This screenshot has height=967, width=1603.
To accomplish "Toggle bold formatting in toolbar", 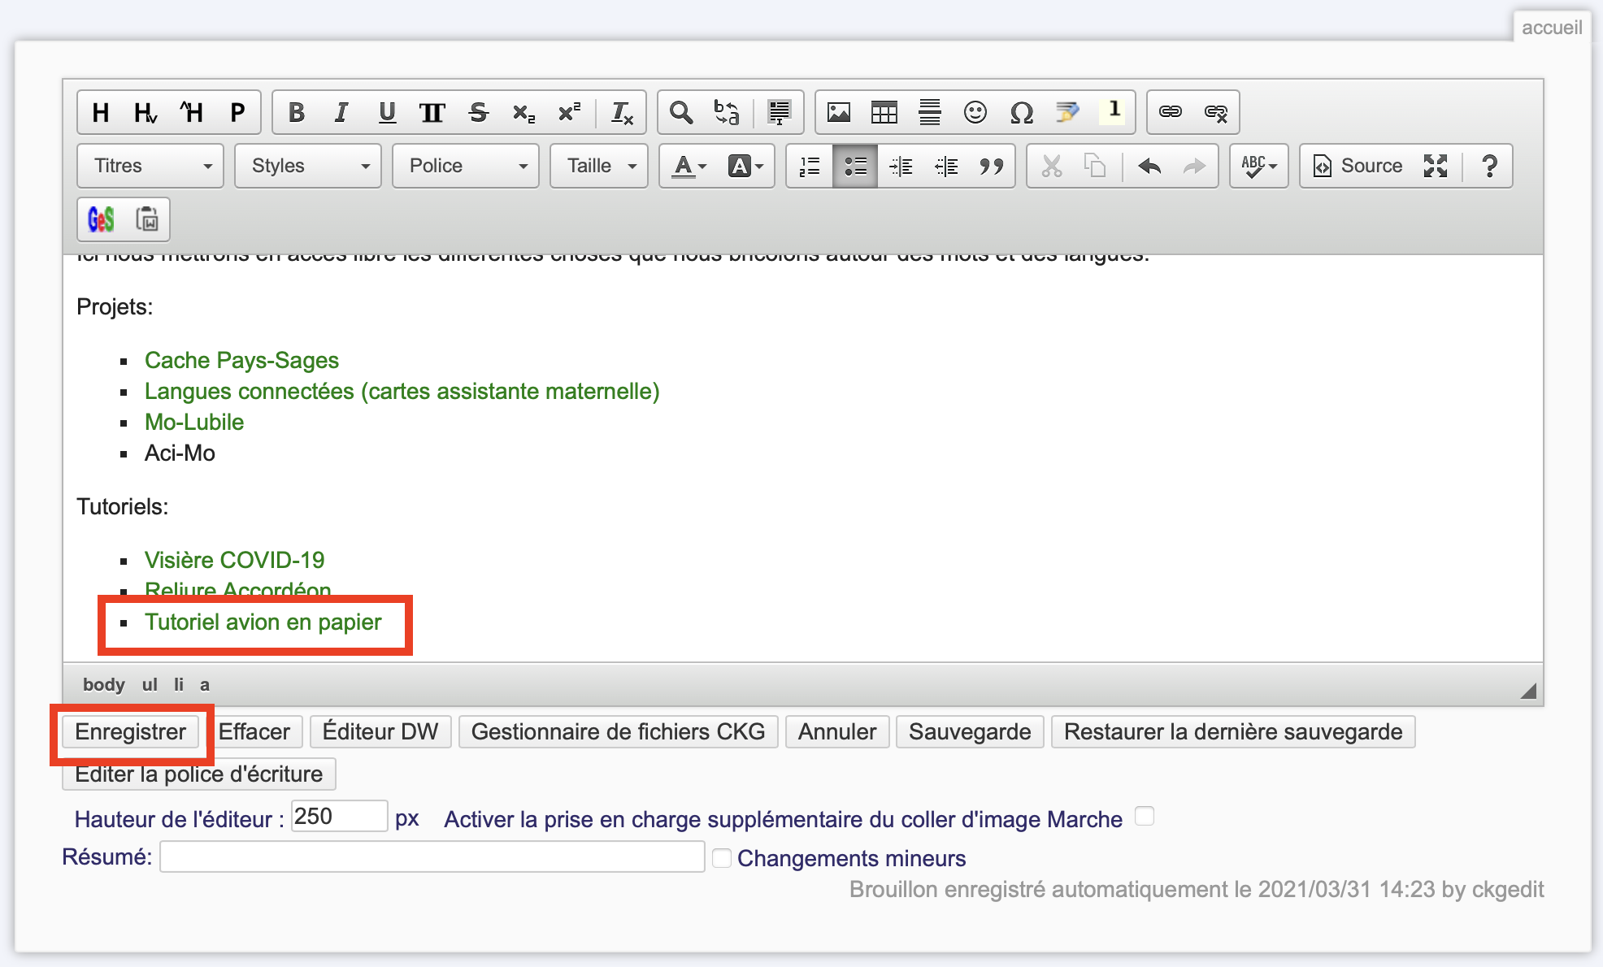I will click(297, 112).
